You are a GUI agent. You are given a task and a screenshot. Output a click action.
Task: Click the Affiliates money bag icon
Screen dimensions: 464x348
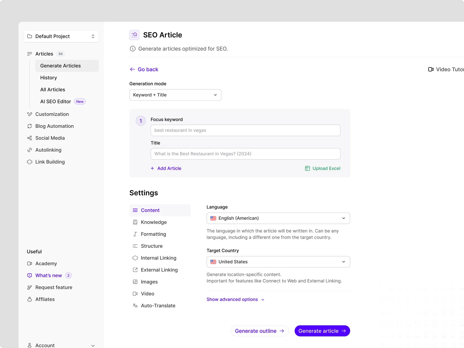click(x=30, y=299)
